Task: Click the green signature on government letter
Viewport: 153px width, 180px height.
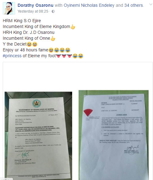Action: (x=23, y=155)
